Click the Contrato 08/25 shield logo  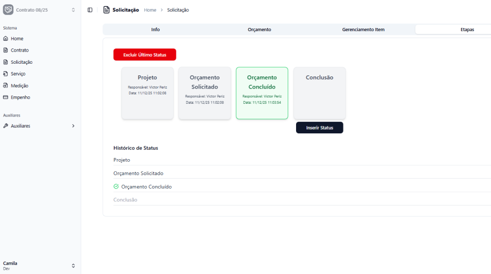point(8,10)
